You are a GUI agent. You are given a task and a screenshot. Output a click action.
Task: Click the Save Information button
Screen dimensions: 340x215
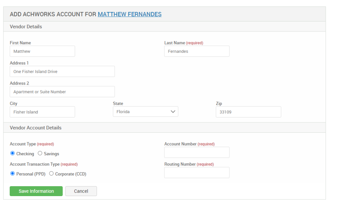(36, 191)
